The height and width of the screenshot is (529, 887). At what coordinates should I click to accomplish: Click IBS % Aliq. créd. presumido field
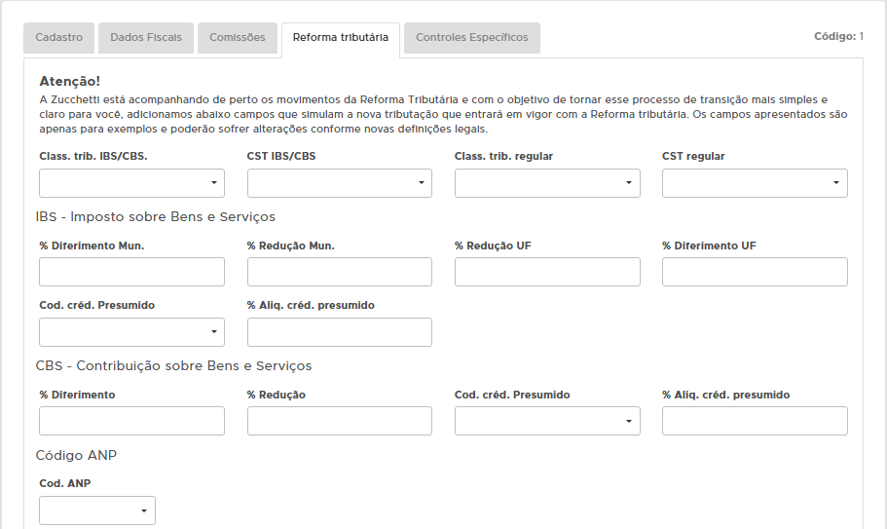339,332
